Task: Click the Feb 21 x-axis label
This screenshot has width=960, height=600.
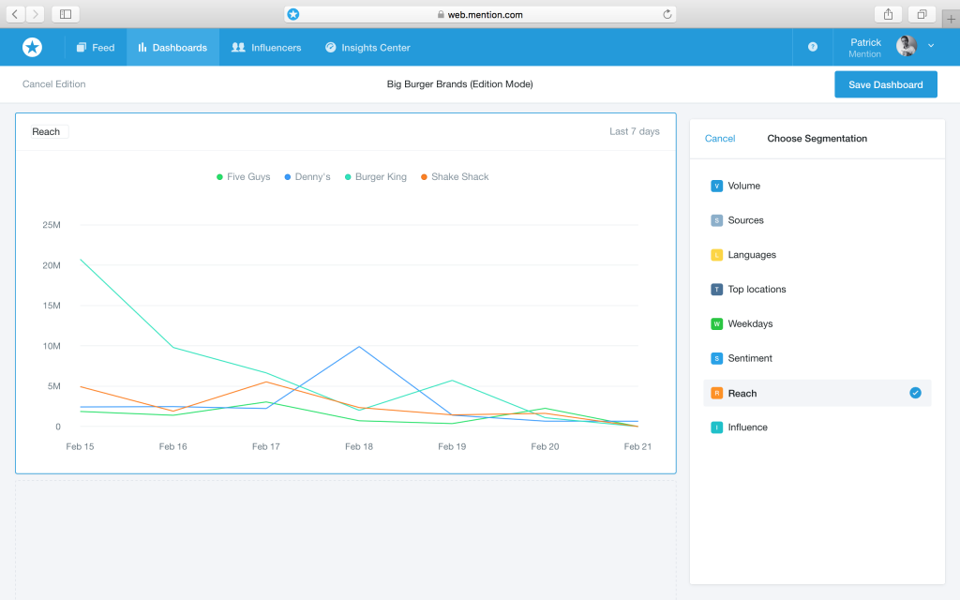Action: point(637,446)
